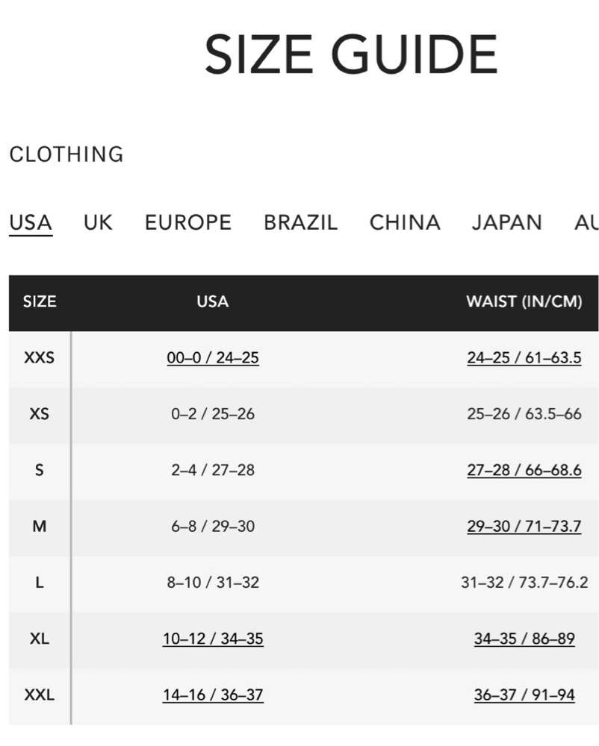Select the partially visible AU tab
599x746 pixels.
pyautogui.click(x=586, y=222)
